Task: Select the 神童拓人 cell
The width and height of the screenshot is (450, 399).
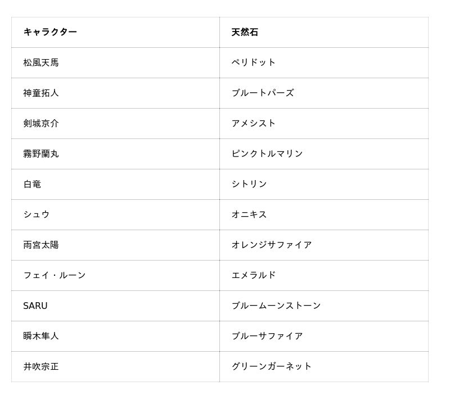Action: 41,93
